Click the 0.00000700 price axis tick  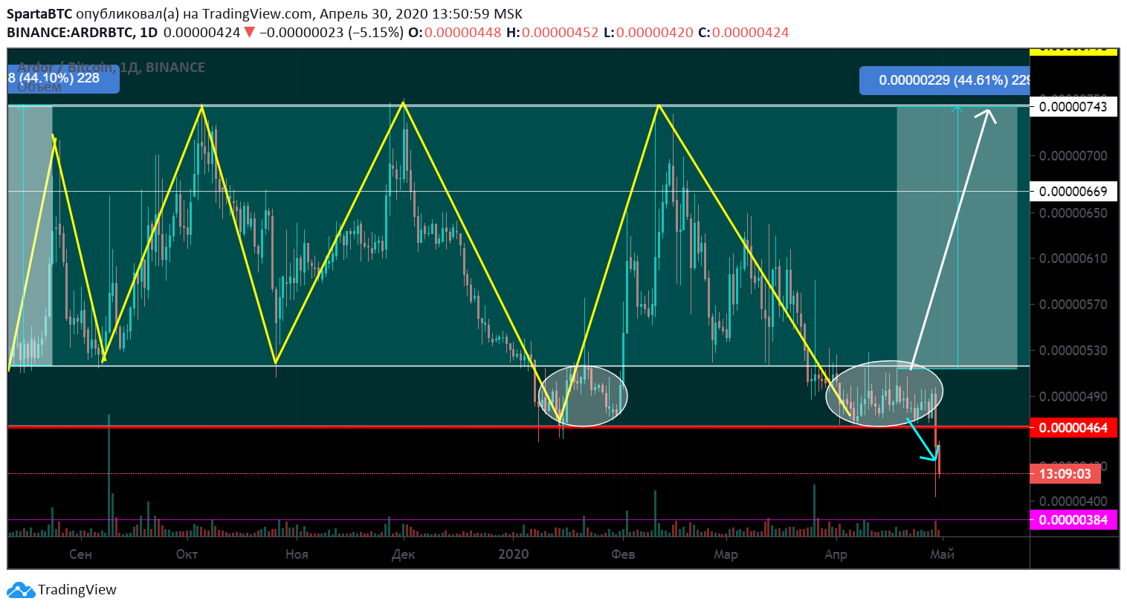click(1073, 156)
